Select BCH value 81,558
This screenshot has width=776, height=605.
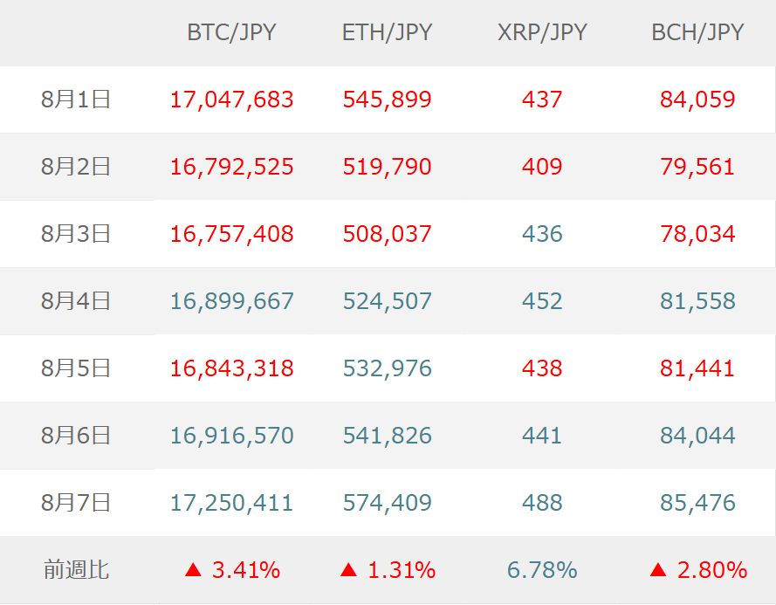tap(697, 301)
